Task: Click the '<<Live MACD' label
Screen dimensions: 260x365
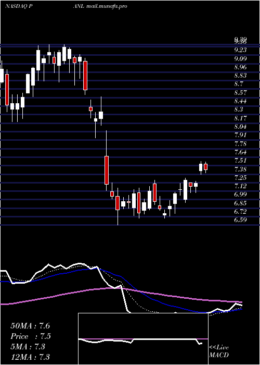Action: [219, 351]
